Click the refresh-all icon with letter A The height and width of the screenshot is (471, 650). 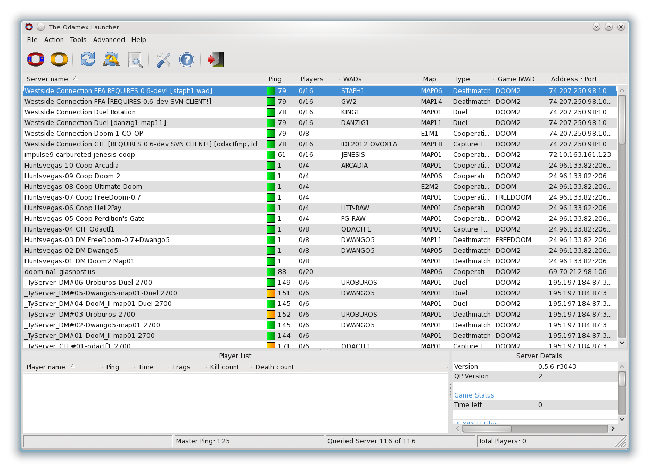click(111, 60)
